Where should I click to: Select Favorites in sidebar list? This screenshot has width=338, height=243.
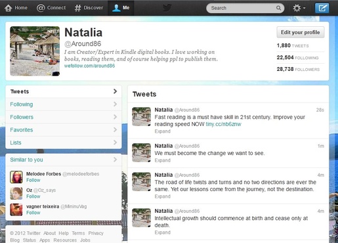[64, 130]
